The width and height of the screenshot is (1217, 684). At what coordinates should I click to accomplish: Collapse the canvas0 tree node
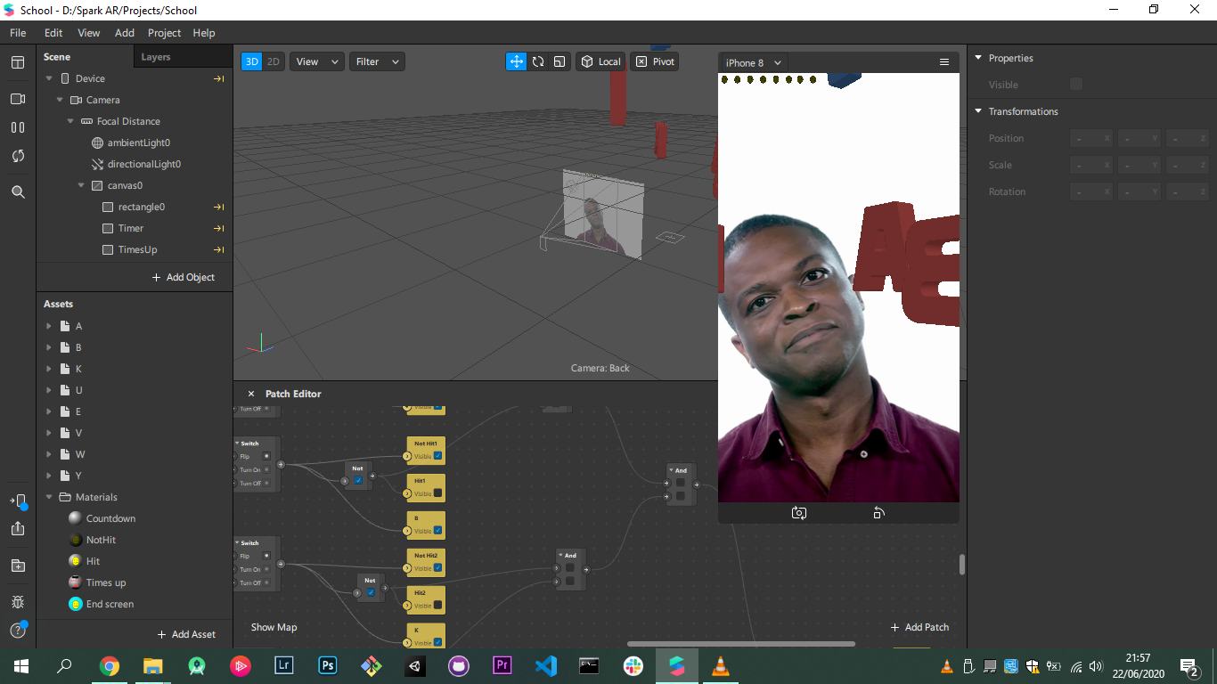pyautogui.click(x=81, y=185)
